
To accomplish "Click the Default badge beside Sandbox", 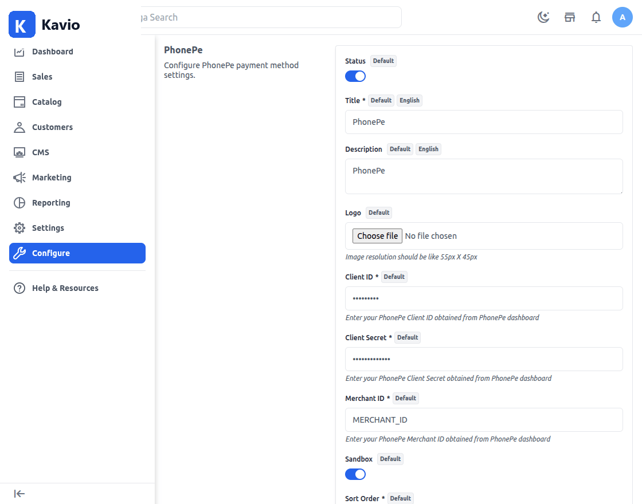I will pos(390,459).
